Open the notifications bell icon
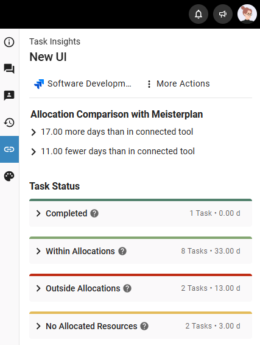Screen dimensions: 260x345 point(199,14)
